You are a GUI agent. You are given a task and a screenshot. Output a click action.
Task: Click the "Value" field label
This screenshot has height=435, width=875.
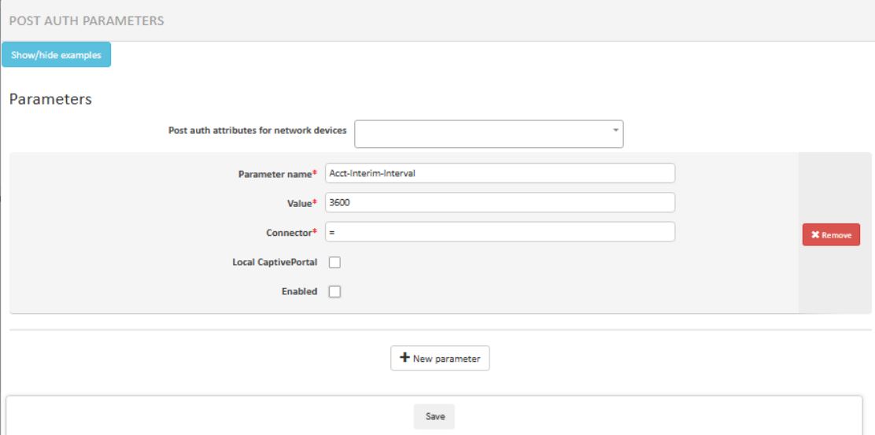pyautogui.click(x=297, y=202)
